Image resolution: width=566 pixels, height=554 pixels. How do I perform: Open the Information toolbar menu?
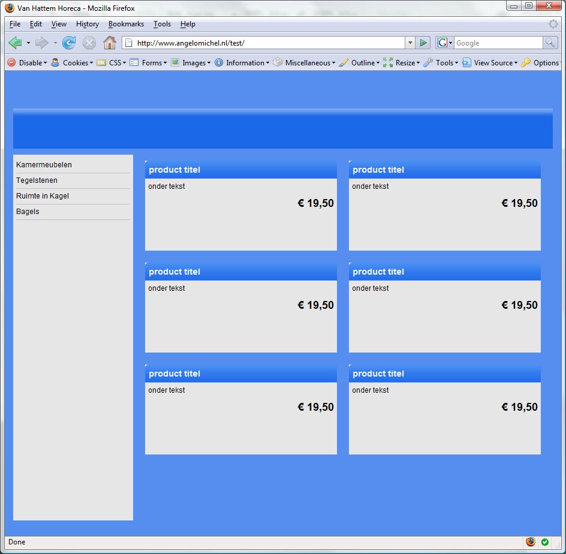click(x=242, y=63)
